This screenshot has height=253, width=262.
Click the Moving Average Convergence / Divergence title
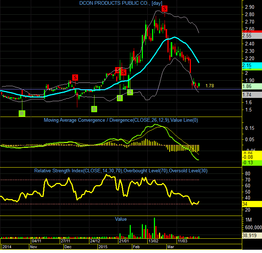[121, 120]
